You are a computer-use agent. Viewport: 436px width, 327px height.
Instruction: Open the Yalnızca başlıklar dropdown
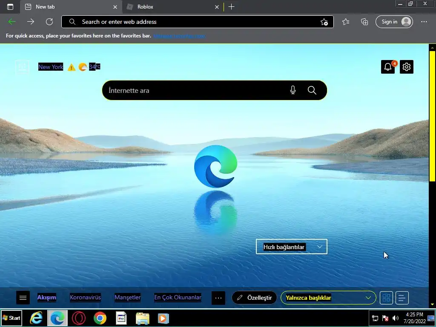(x=328, y=298)
